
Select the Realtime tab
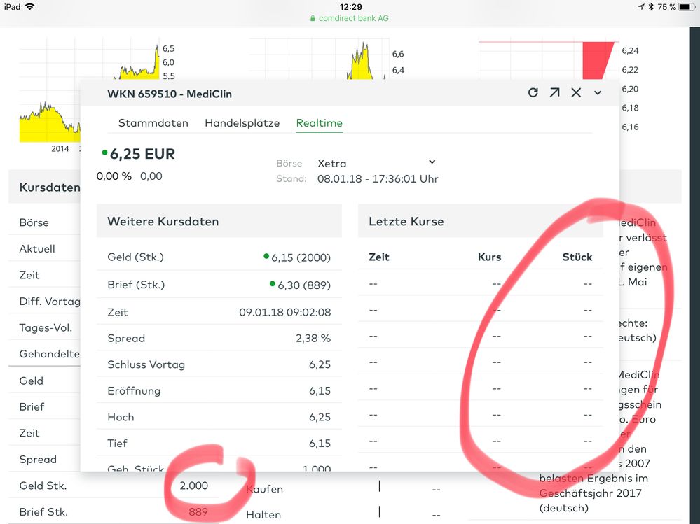[x=319, y=123]
